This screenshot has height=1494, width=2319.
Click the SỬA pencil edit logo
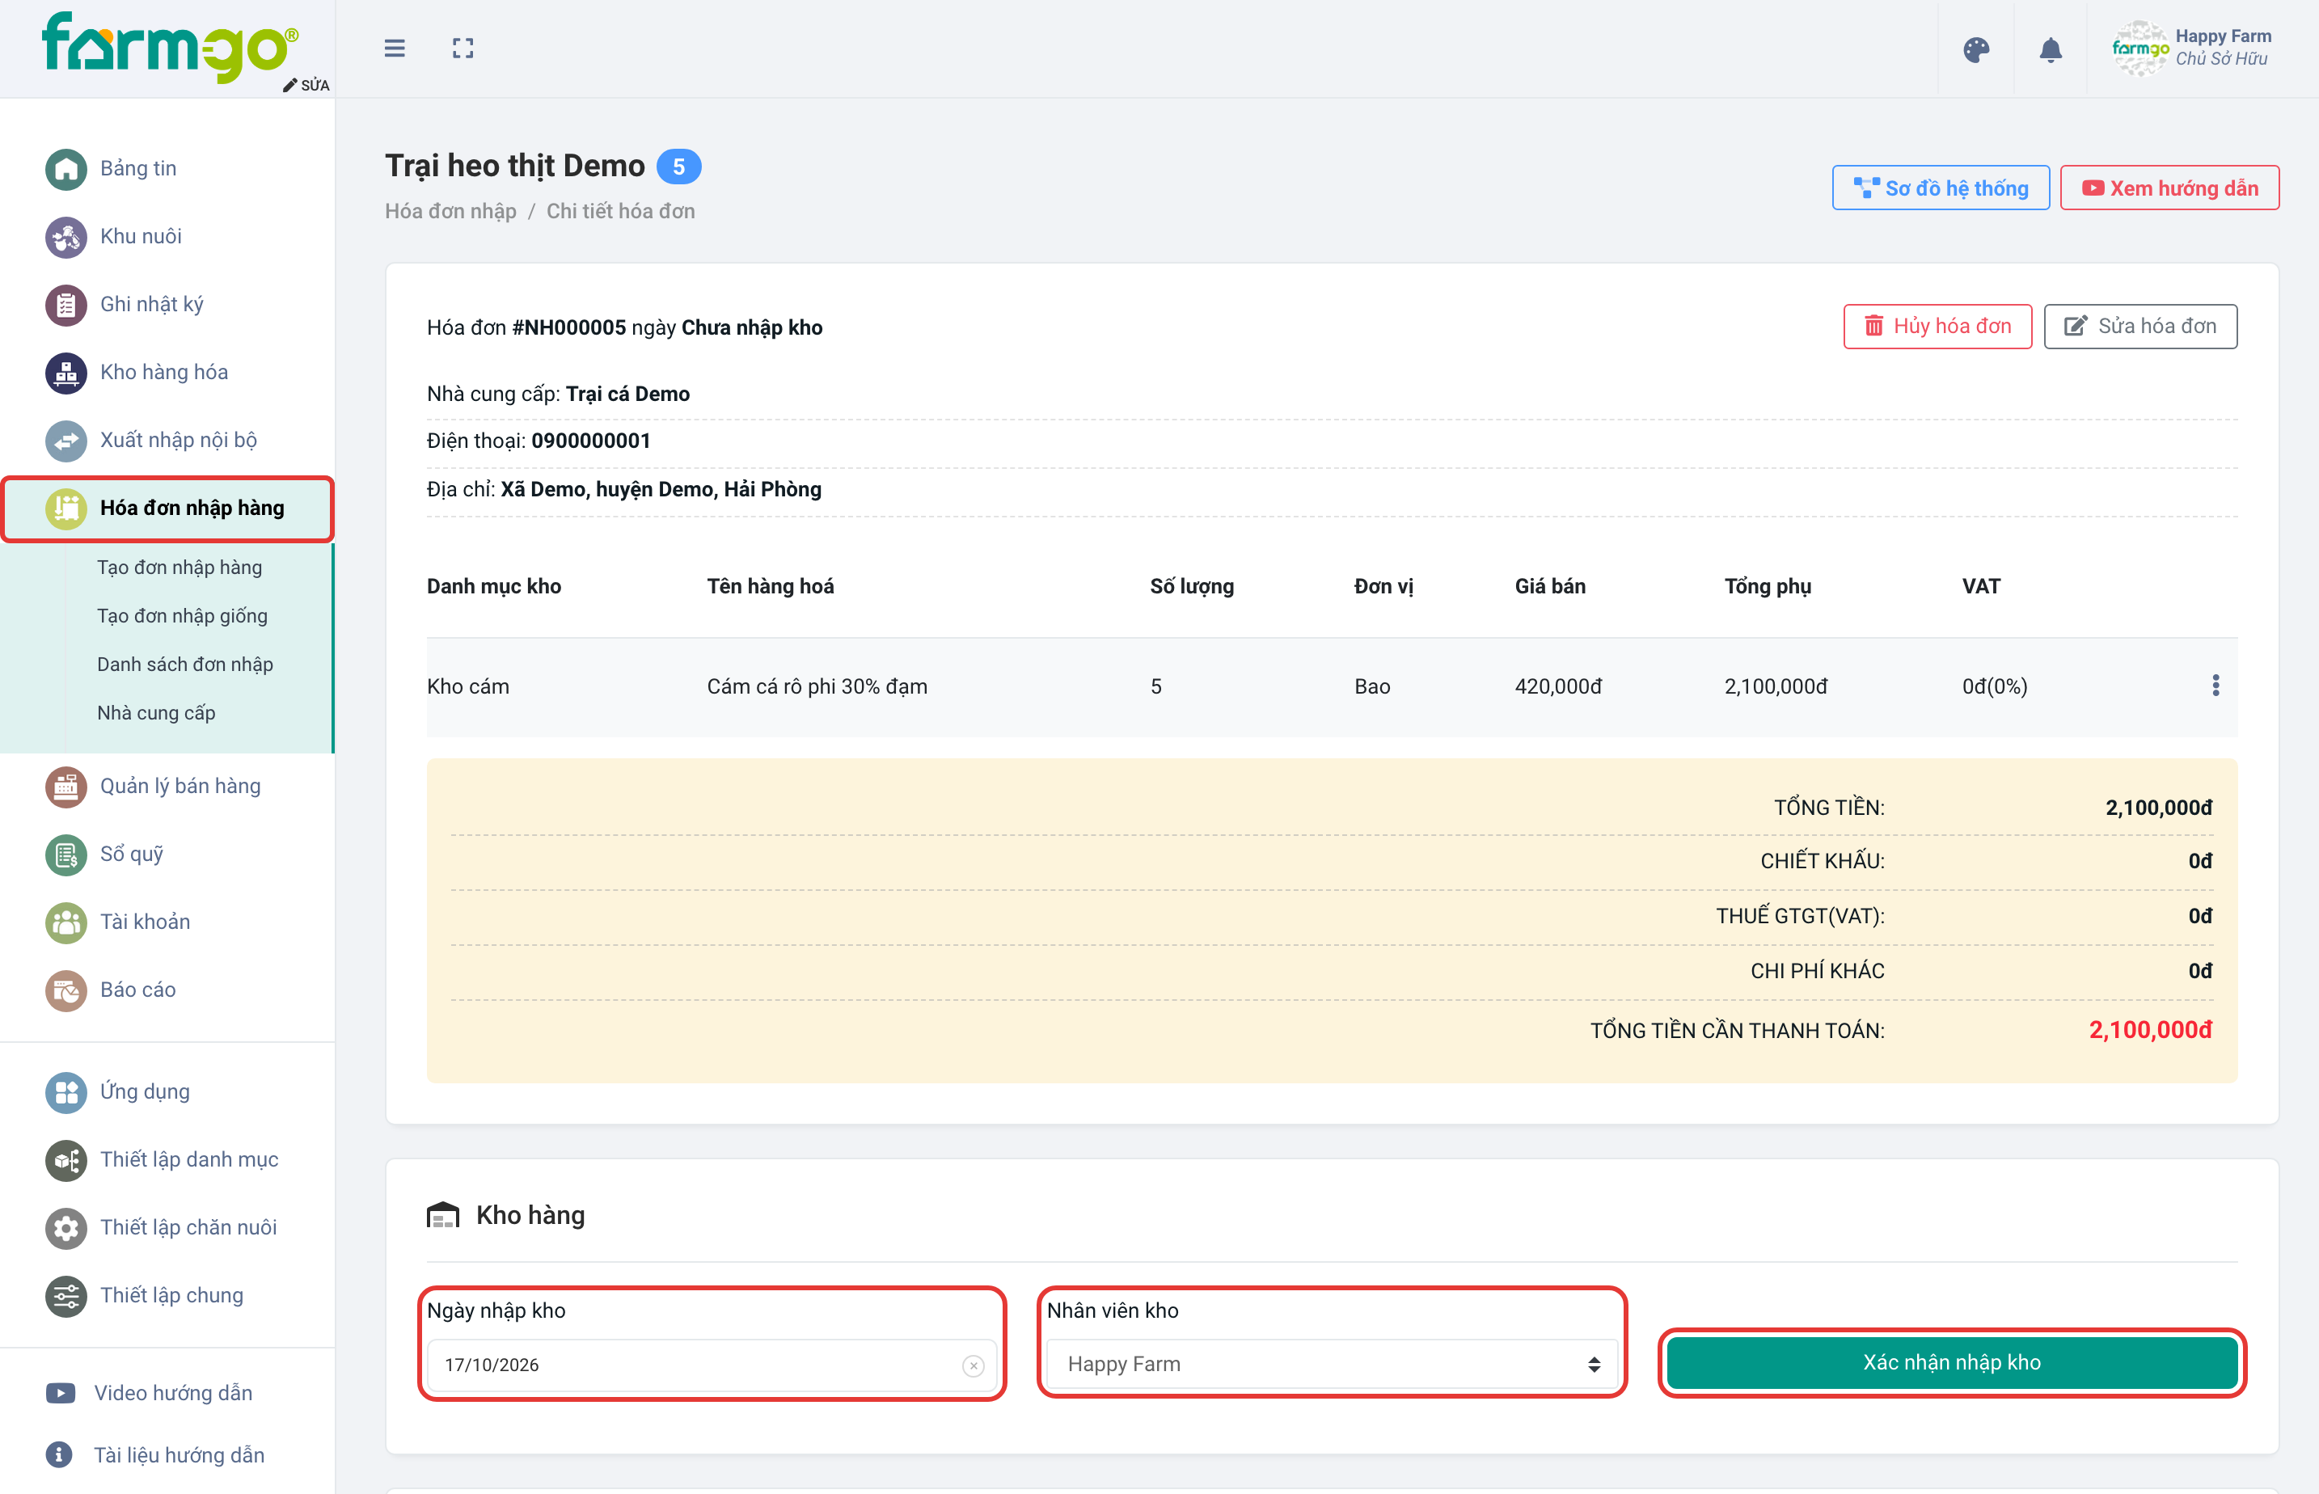[306, 86]
